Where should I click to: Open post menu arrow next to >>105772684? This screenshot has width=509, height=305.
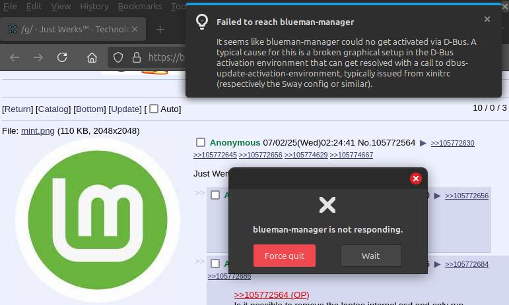(x=437, y=265)
